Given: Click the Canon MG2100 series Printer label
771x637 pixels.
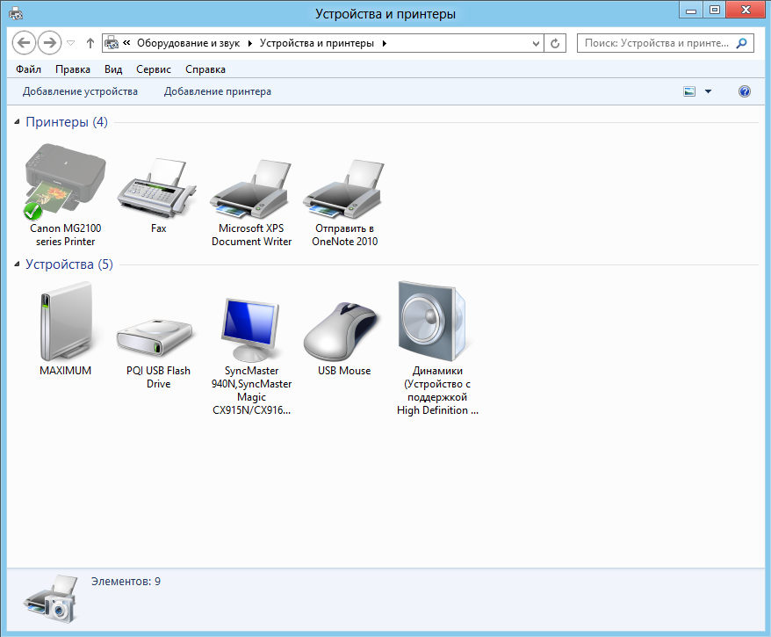Looking at the screenshot, I should tap(65, 235).
